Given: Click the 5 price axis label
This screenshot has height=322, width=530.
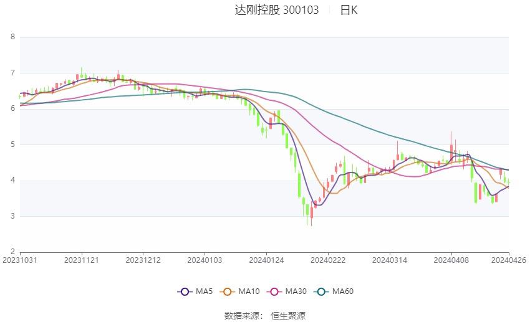Looking at the screenshot, I should (12, 144).
